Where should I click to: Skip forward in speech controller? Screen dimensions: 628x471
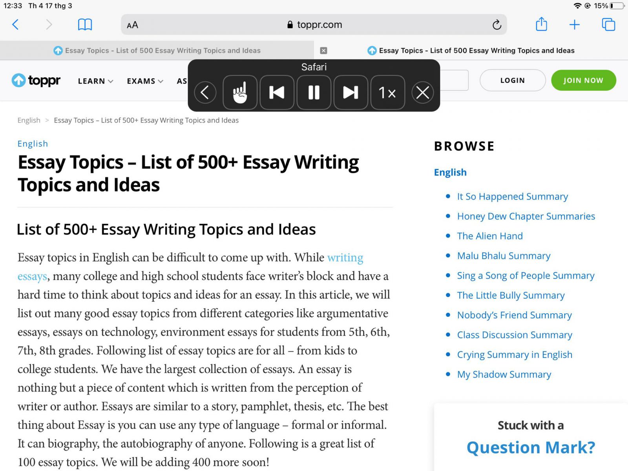pos(351,93)
